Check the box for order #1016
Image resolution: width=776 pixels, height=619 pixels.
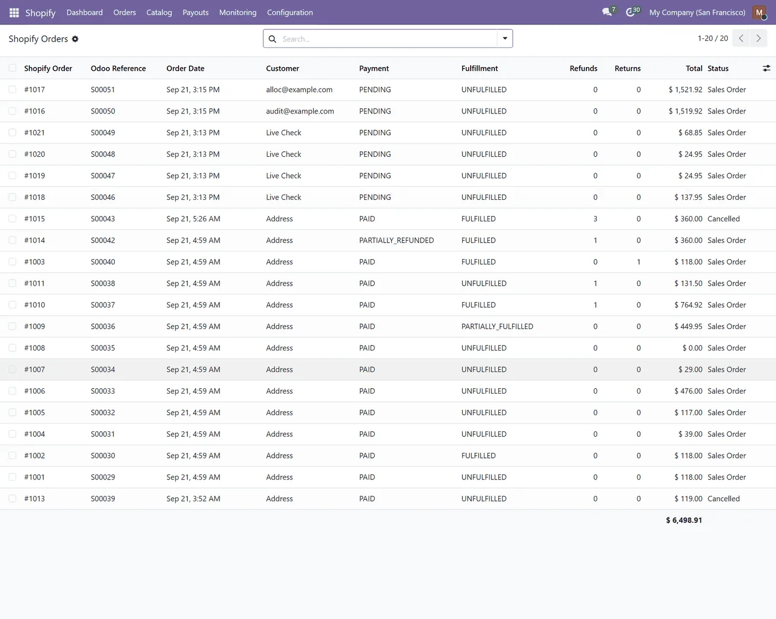tap(12, 111)
